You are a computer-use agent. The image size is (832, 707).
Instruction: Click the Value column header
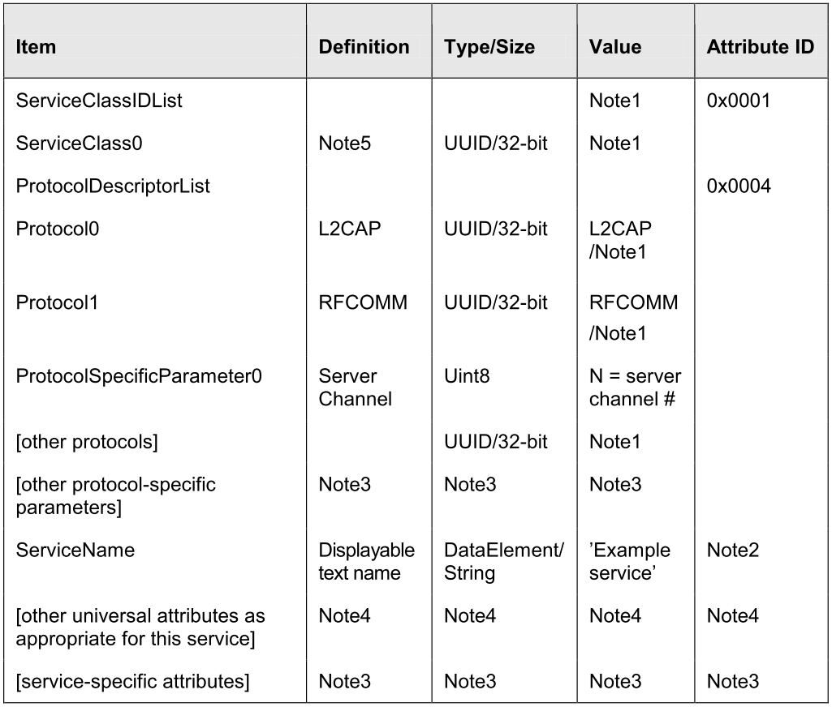[615, 47]
